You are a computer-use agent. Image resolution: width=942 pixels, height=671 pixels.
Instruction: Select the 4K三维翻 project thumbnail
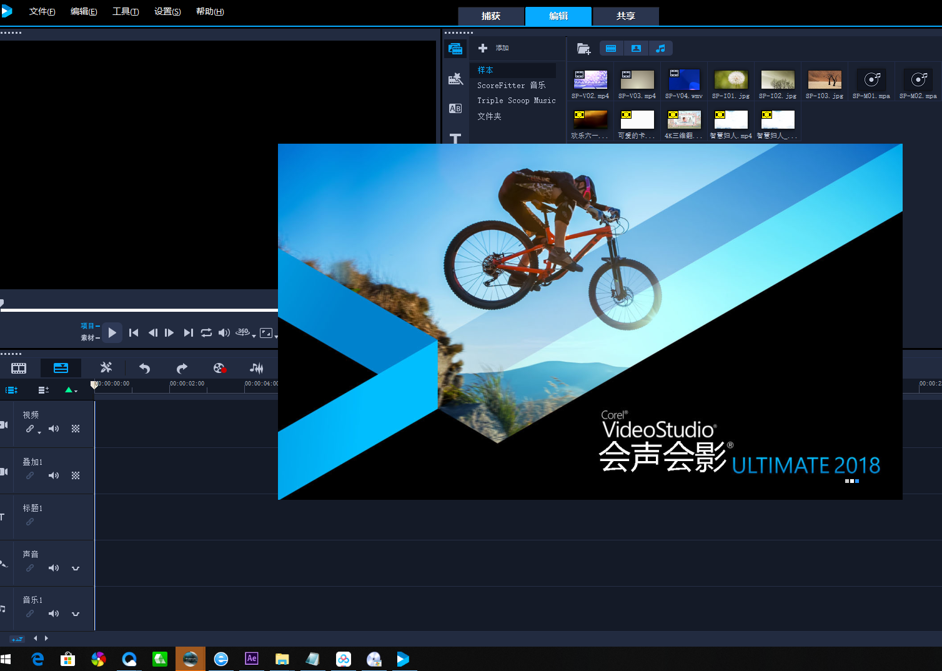[x=684, y=120]
